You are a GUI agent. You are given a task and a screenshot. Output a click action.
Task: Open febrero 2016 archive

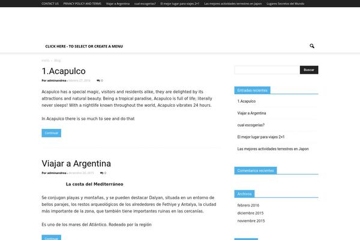coord(248,205)
